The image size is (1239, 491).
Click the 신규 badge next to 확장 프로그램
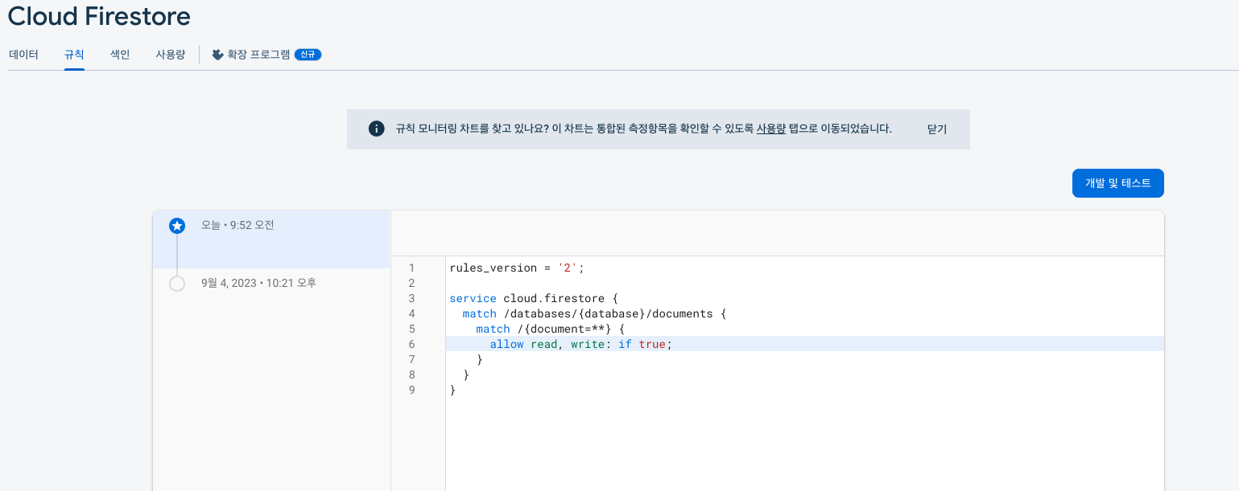pyautogui.click(x=307, y=55)
